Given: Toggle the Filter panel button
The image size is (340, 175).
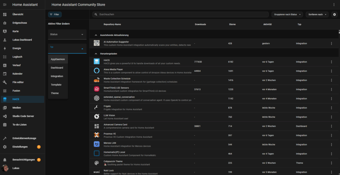Looking at the screenshot, I should (x=55, y=15).
